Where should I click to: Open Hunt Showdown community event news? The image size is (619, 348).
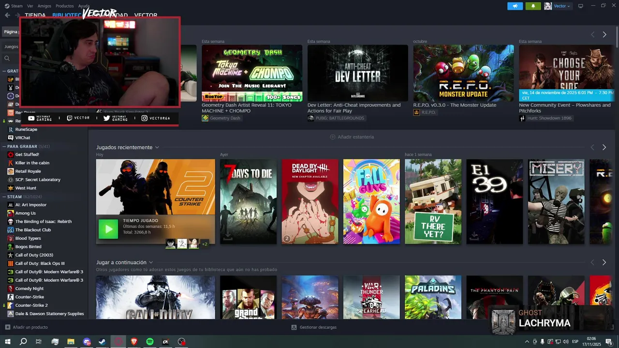point(566,73)
